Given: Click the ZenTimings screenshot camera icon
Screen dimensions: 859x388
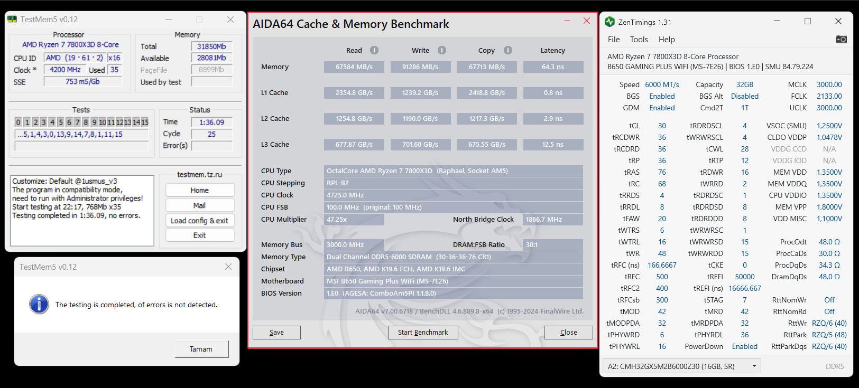Looking at the screenshot, I should [842, 39].
